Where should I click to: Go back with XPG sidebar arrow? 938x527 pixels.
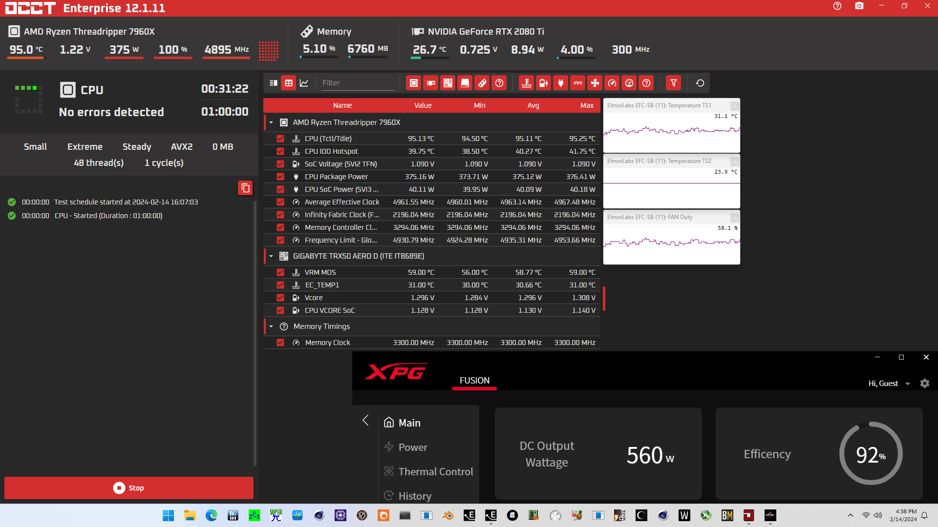pos(365,420)
